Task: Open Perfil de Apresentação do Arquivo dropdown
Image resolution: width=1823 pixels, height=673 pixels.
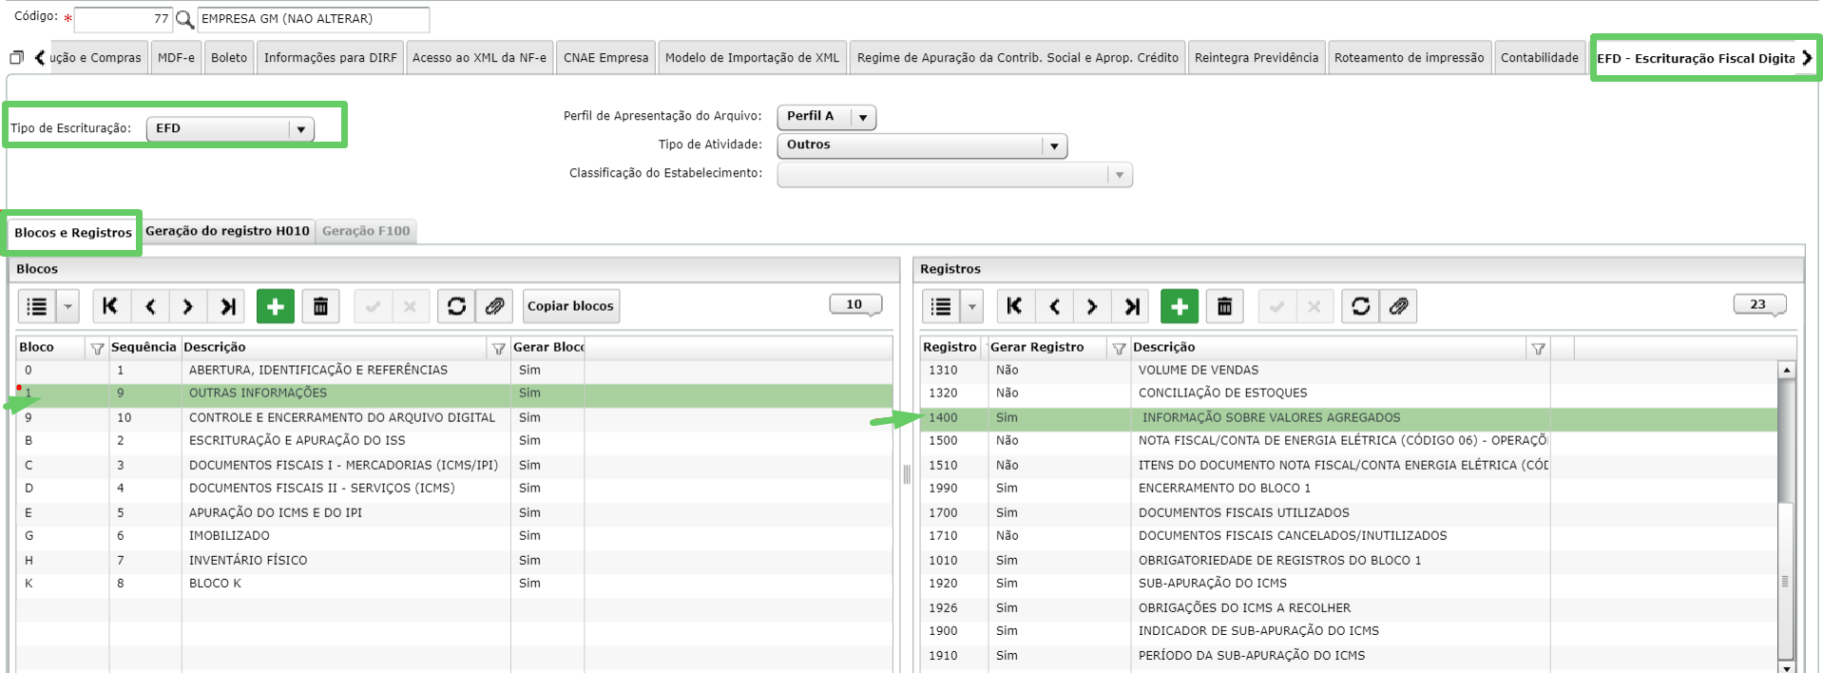Action: (863, 118)
